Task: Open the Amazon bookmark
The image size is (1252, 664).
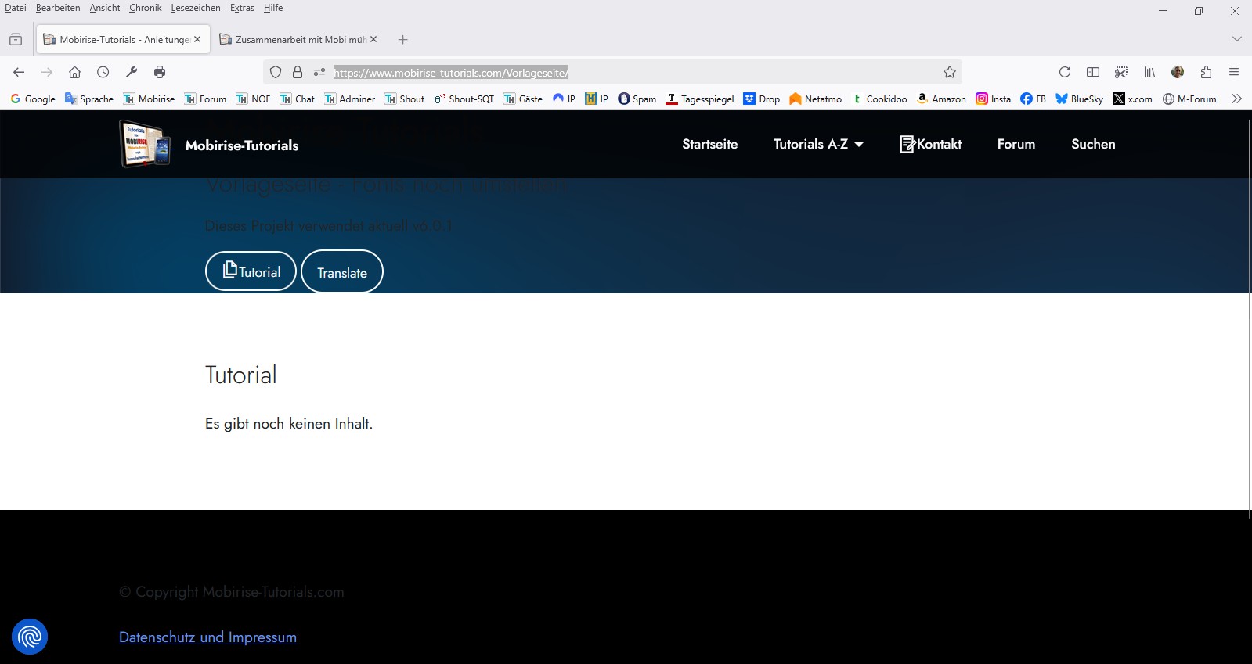Action: coord(941,99)
